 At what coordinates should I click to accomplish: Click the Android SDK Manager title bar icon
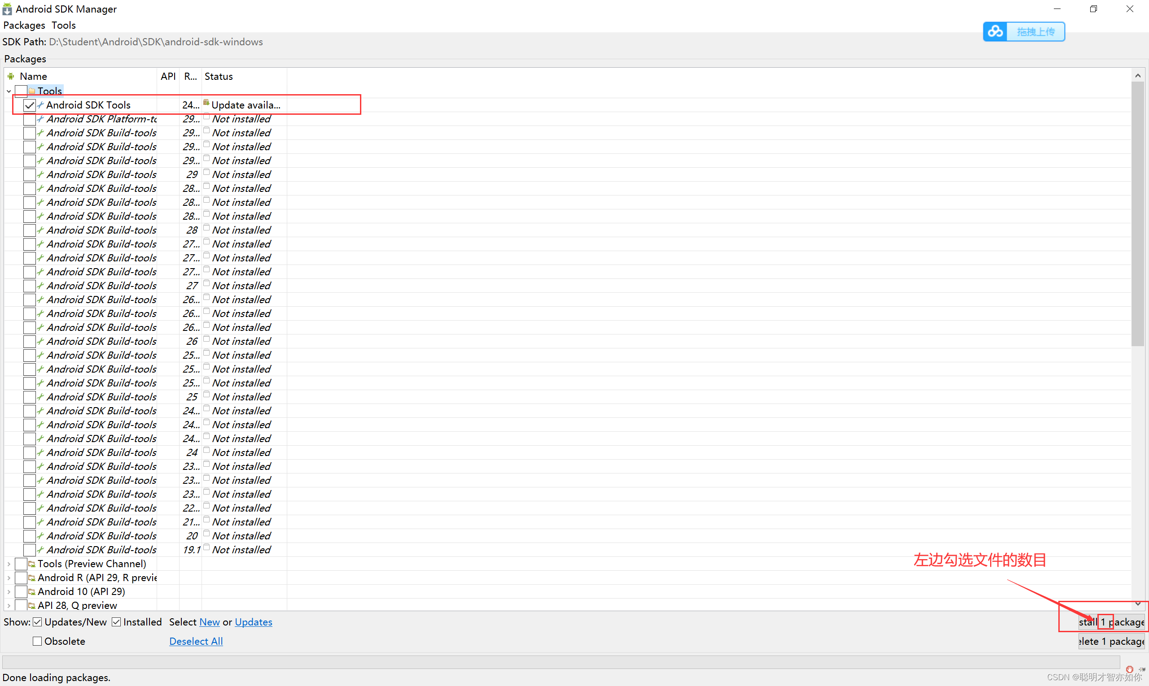(x=7, y=9)
